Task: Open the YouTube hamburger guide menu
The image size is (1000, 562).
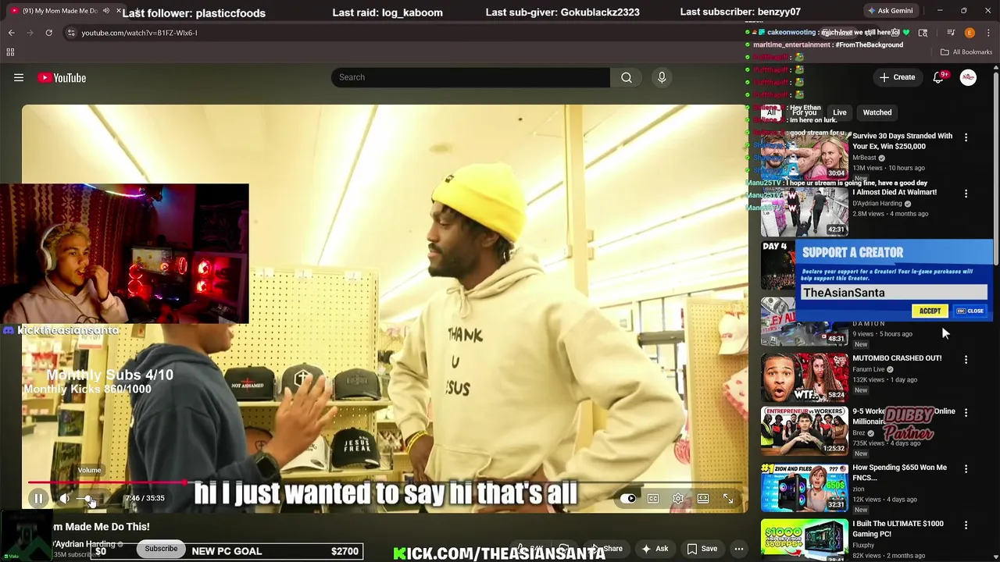Action: point(19,77)
